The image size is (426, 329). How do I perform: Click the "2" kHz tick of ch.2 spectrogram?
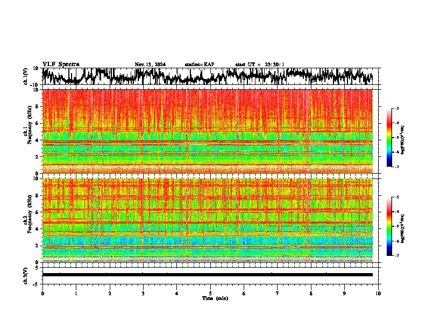point(38,246)
